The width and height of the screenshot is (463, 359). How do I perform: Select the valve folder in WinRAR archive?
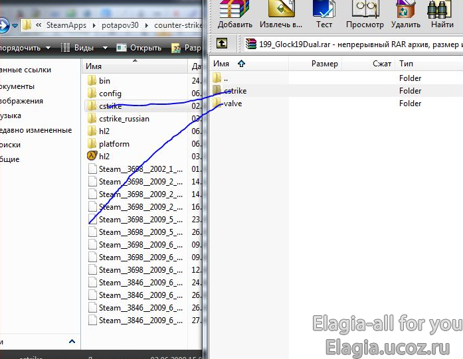pos(232,104)
